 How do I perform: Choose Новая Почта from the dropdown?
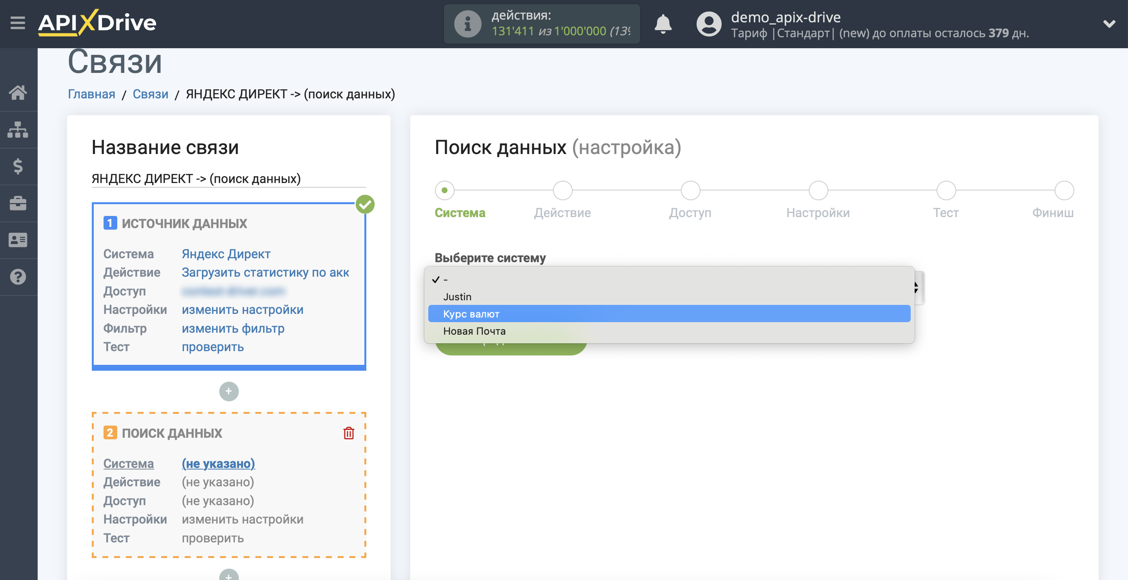669,331
